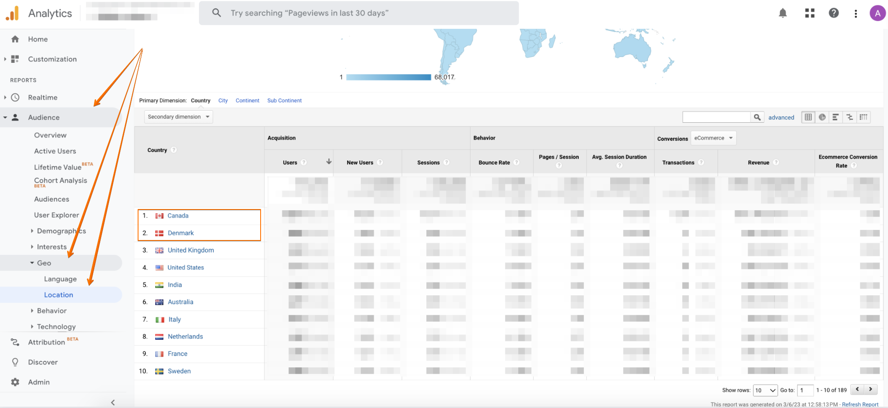Image resolution: width=888 pixels, height=408 pixels.
Task: Select City primary dimension
Action: 223,101
